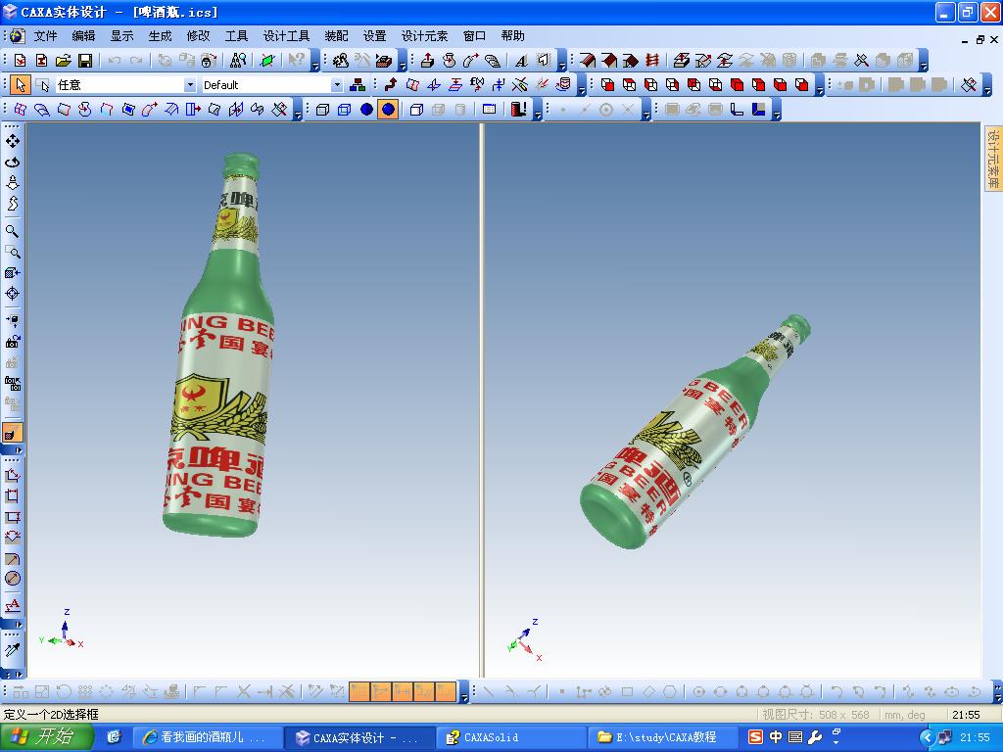Click the sweep feature icon
The image size is (1003, 752).
click(x=471, y=60)
